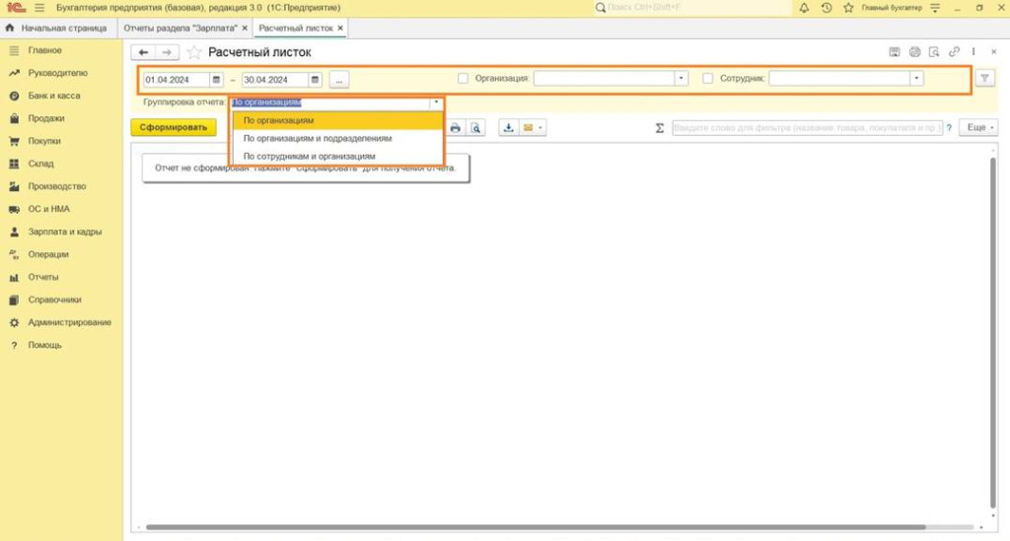1010x541 pixels.
Task: Click the filter funnel icon
Action: click(984, 79)
